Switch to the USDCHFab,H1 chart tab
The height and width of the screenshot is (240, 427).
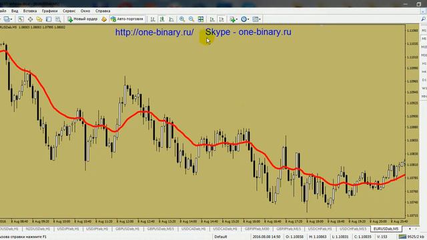point(320,229)
